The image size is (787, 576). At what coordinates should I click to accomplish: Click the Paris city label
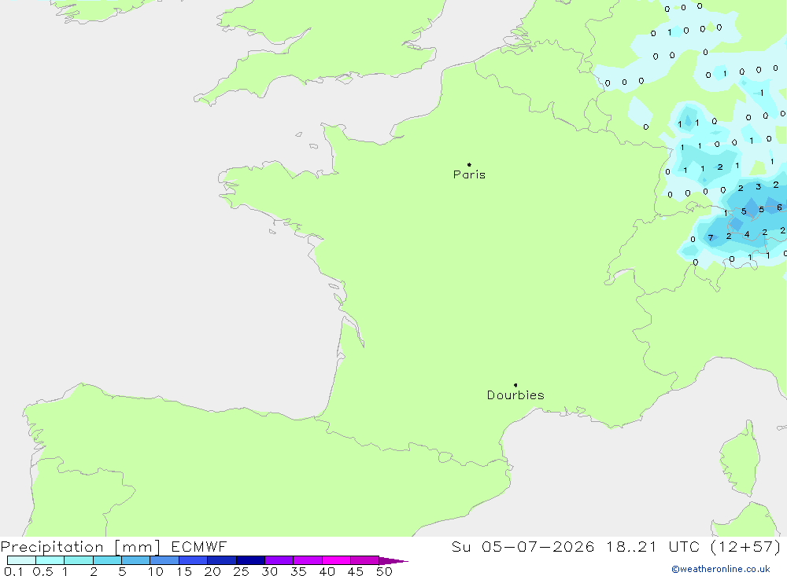pyautogui.click(x=469, y=174)
